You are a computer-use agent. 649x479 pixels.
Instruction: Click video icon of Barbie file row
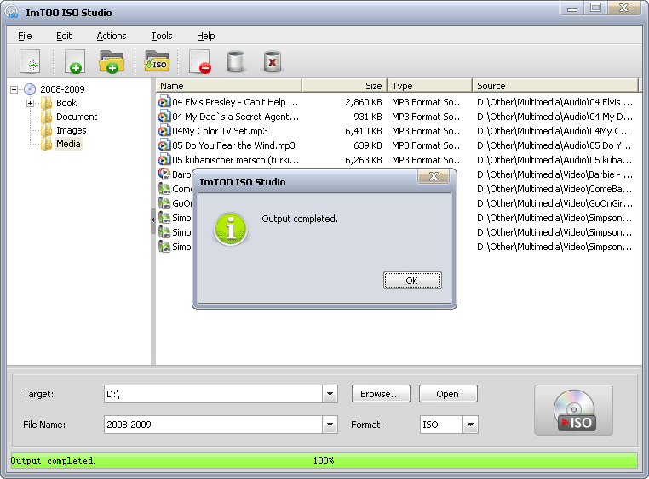tap(164, 174)
